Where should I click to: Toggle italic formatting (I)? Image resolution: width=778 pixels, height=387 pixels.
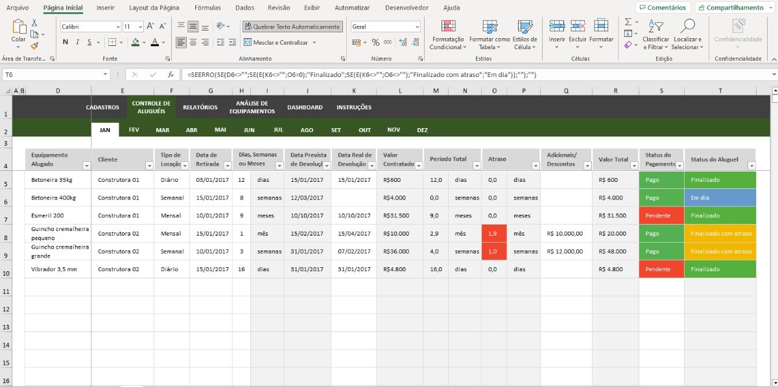pos(78,43)
